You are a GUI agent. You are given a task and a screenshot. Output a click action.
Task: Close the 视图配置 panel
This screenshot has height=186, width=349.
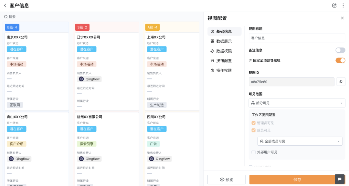342,18
